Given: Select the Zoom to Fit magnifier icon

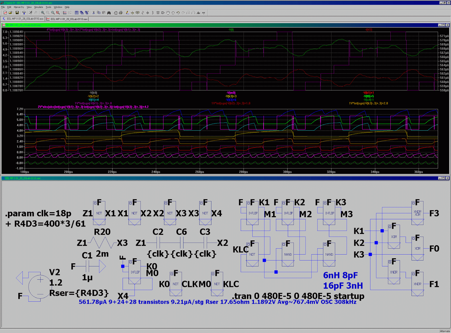Looking at the screenshot, I should click(58, 12).
